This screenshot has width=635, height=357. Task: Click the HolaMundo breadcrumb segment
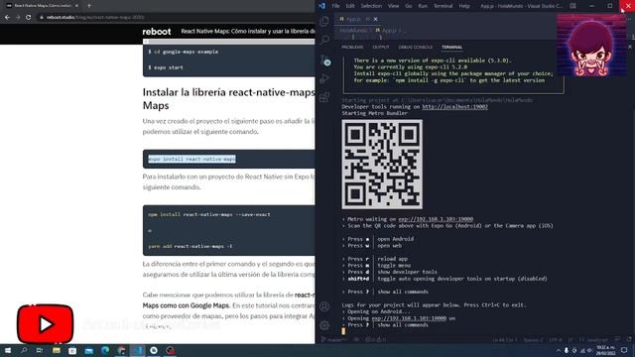[353, 31]
